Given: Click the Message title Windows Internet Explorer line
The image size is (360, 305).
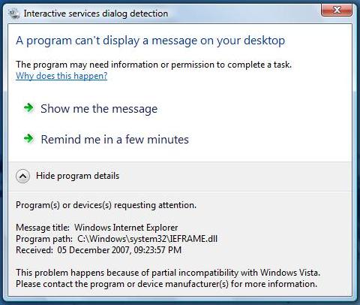Looking at the screenshot, I should coord(97,228).
